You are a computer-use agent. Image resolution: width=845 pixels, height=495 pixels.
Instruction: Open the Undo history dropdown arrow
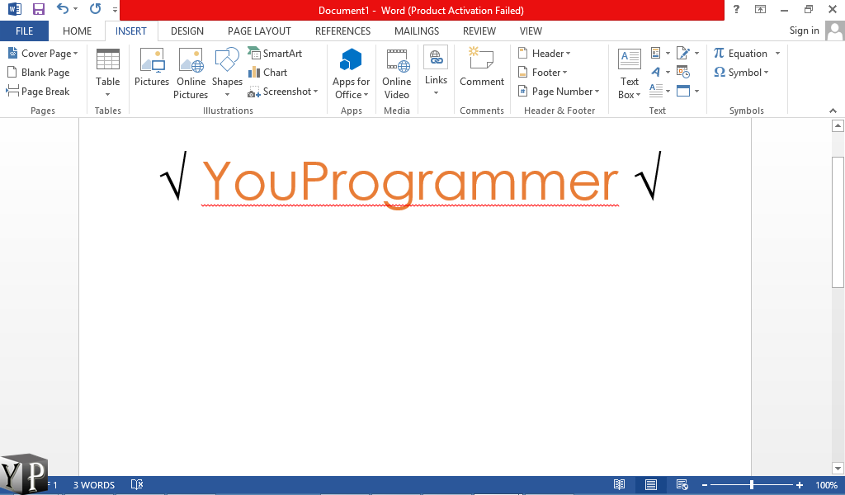coord(75,9)
